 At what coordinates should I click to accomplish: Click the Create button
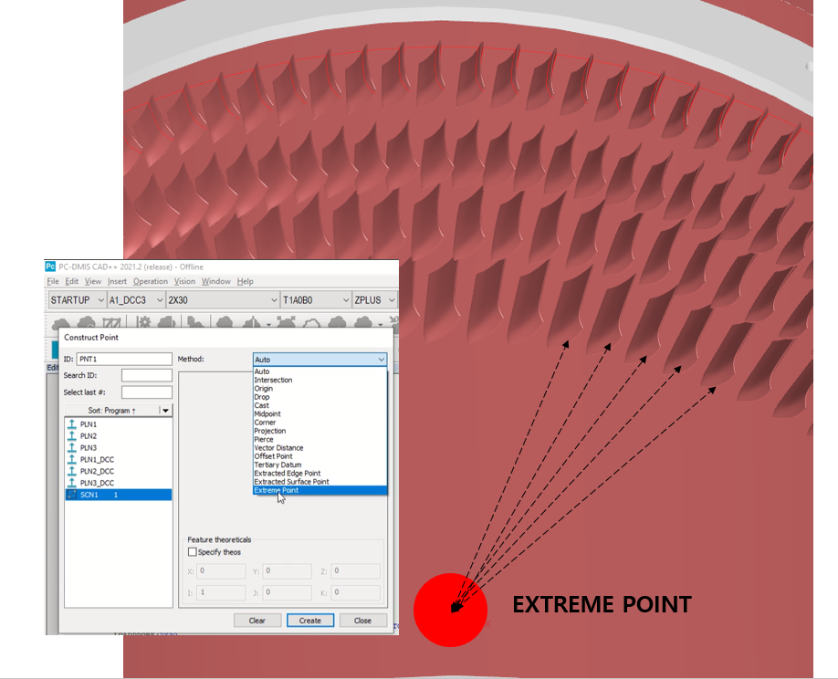(x=310, y=621)
